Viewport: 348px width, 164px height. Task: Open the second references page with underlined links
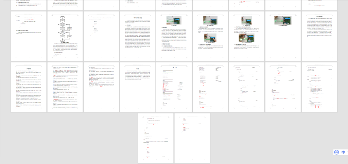(x=65, y=87)
